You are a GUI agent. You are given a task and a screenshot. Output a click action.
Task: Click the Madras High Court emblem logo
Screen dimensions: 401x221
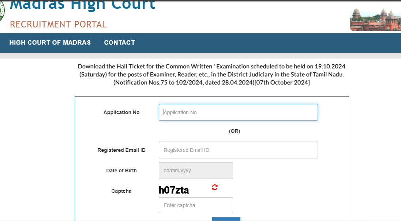pos(3,12)
